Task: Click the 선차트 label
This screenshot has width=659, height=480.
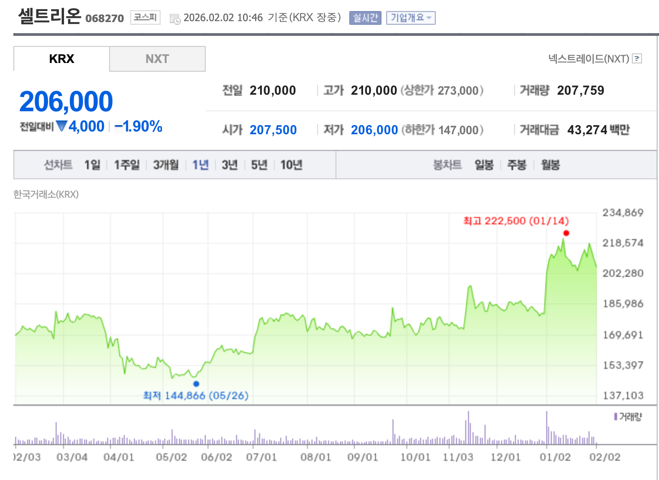Action: 58,165
